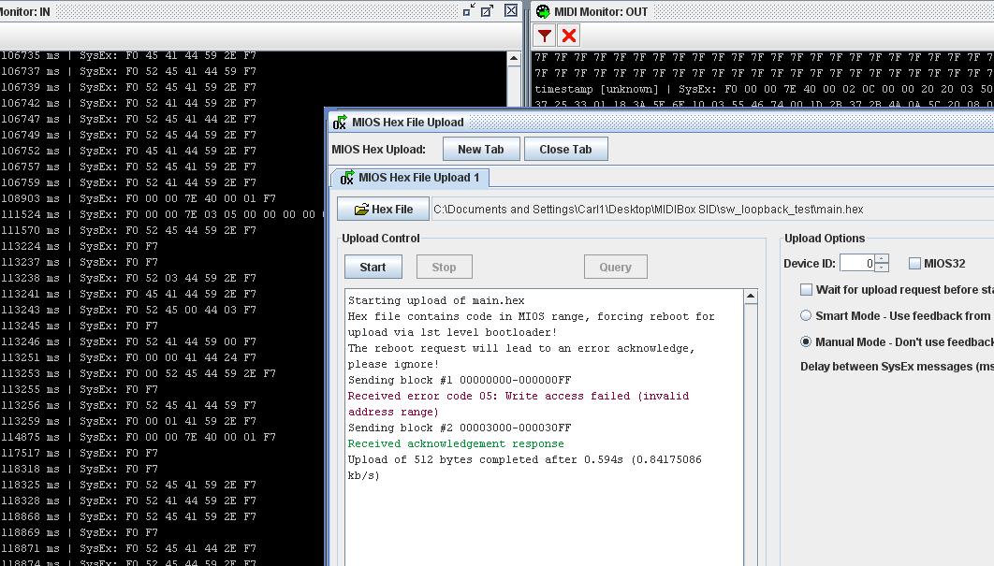Select Smart Mode radio button
The width and height of the screenshot is (994, 566).
(806, 316)
